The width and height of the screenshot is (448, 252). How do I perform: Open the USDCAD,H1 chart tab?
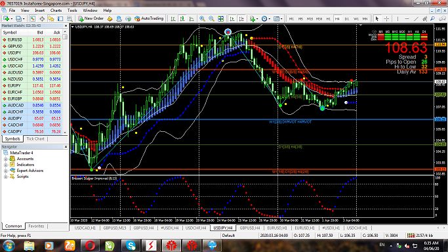85,228
